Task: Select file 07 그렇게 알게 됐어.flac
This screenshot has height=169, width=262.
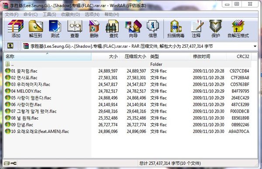Action: tap(34, 111)
